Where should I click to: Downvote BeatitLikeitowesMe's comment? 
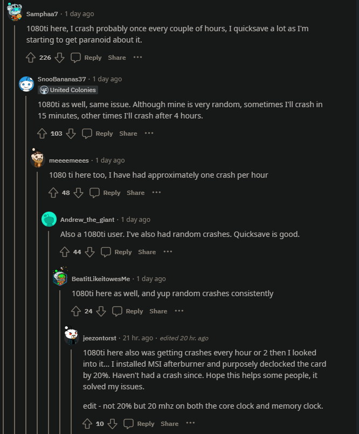click(x=101, y=311)
